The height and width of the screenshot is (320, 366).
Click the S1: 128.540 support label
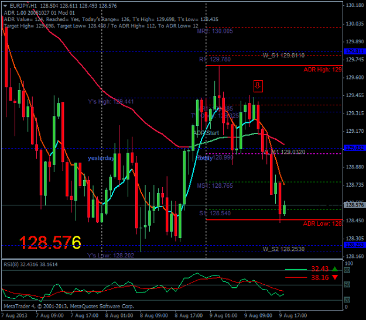click(x=215, y=213)
